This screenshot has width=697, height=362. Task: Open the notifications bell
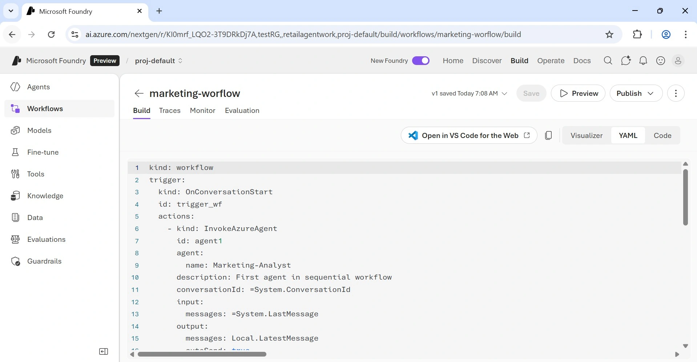[x=643, y=61]
